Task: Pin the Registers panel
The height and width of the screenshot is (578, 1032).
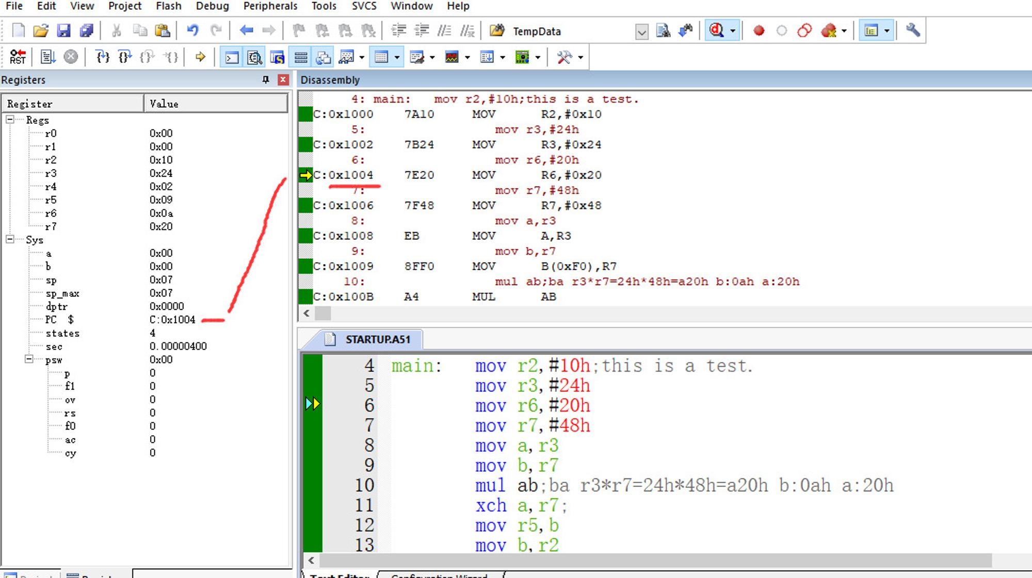Action: pyautogui.click(x=266, y=80)
